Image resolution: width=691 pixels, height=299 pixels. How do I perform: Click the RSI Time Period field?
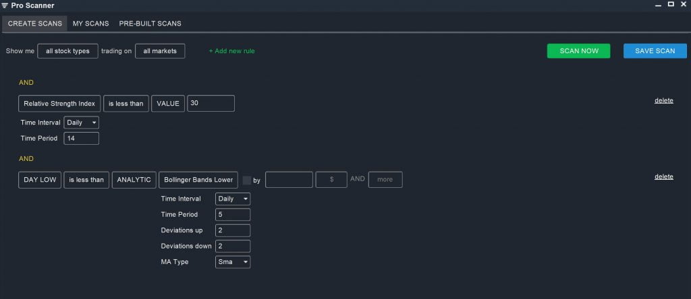point(81,138)
